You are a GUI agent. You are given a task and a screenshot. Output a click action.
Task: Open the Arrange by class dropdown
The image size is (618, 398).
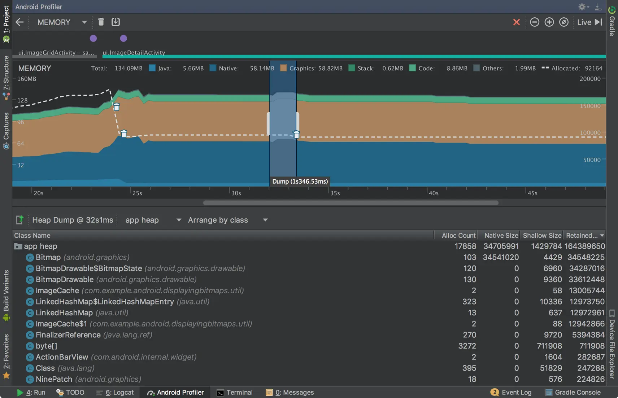tap(227, 220)
